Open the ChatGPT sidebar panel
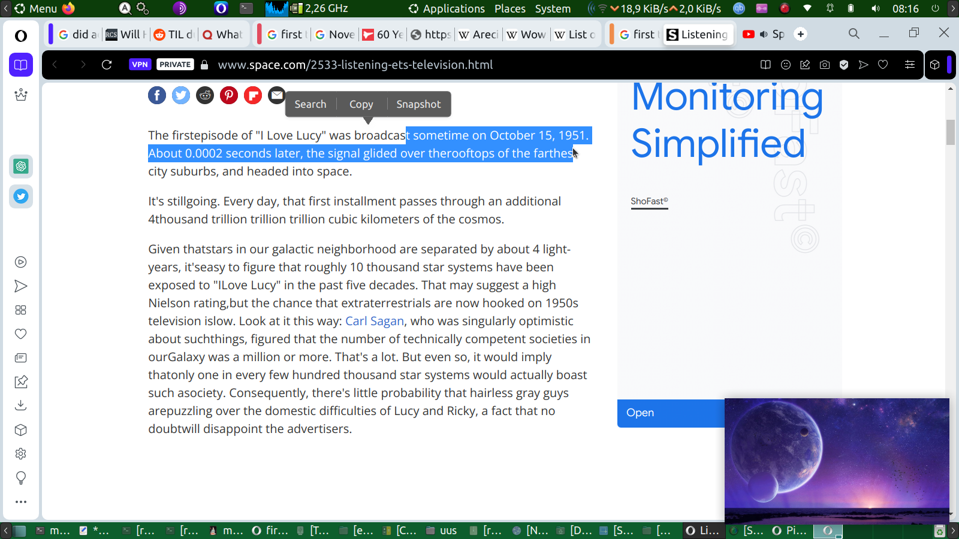Image resolution: width=959 pixels, height=539 pixels. [21, 166]
